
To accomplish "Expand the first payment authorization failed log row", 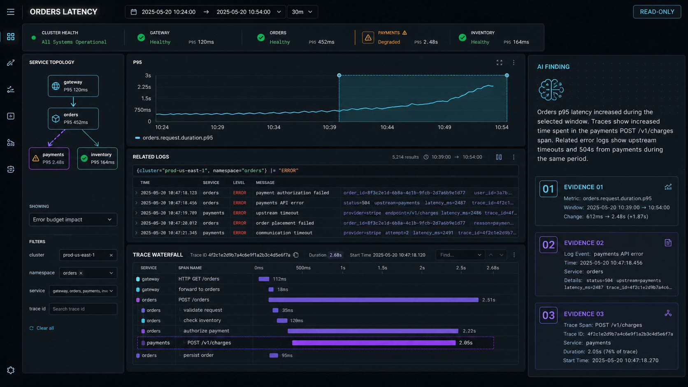I will tap(136, 192).
